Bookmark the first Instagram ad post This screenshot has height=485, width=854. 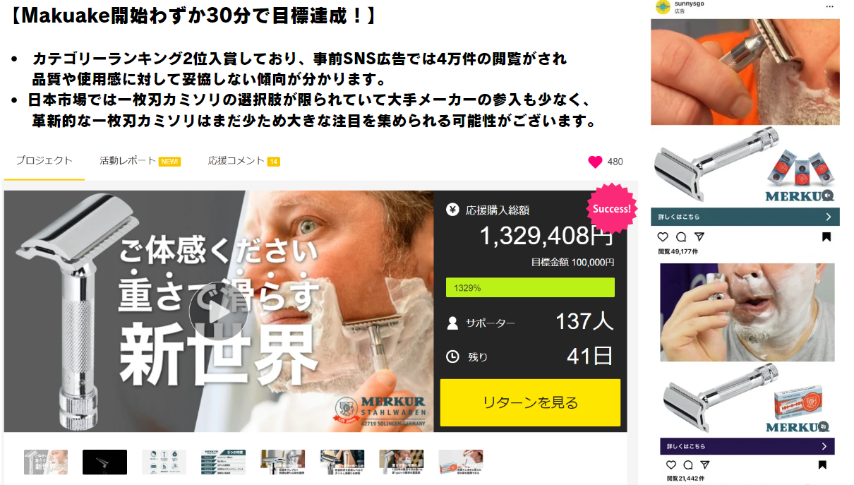[826, 237]
